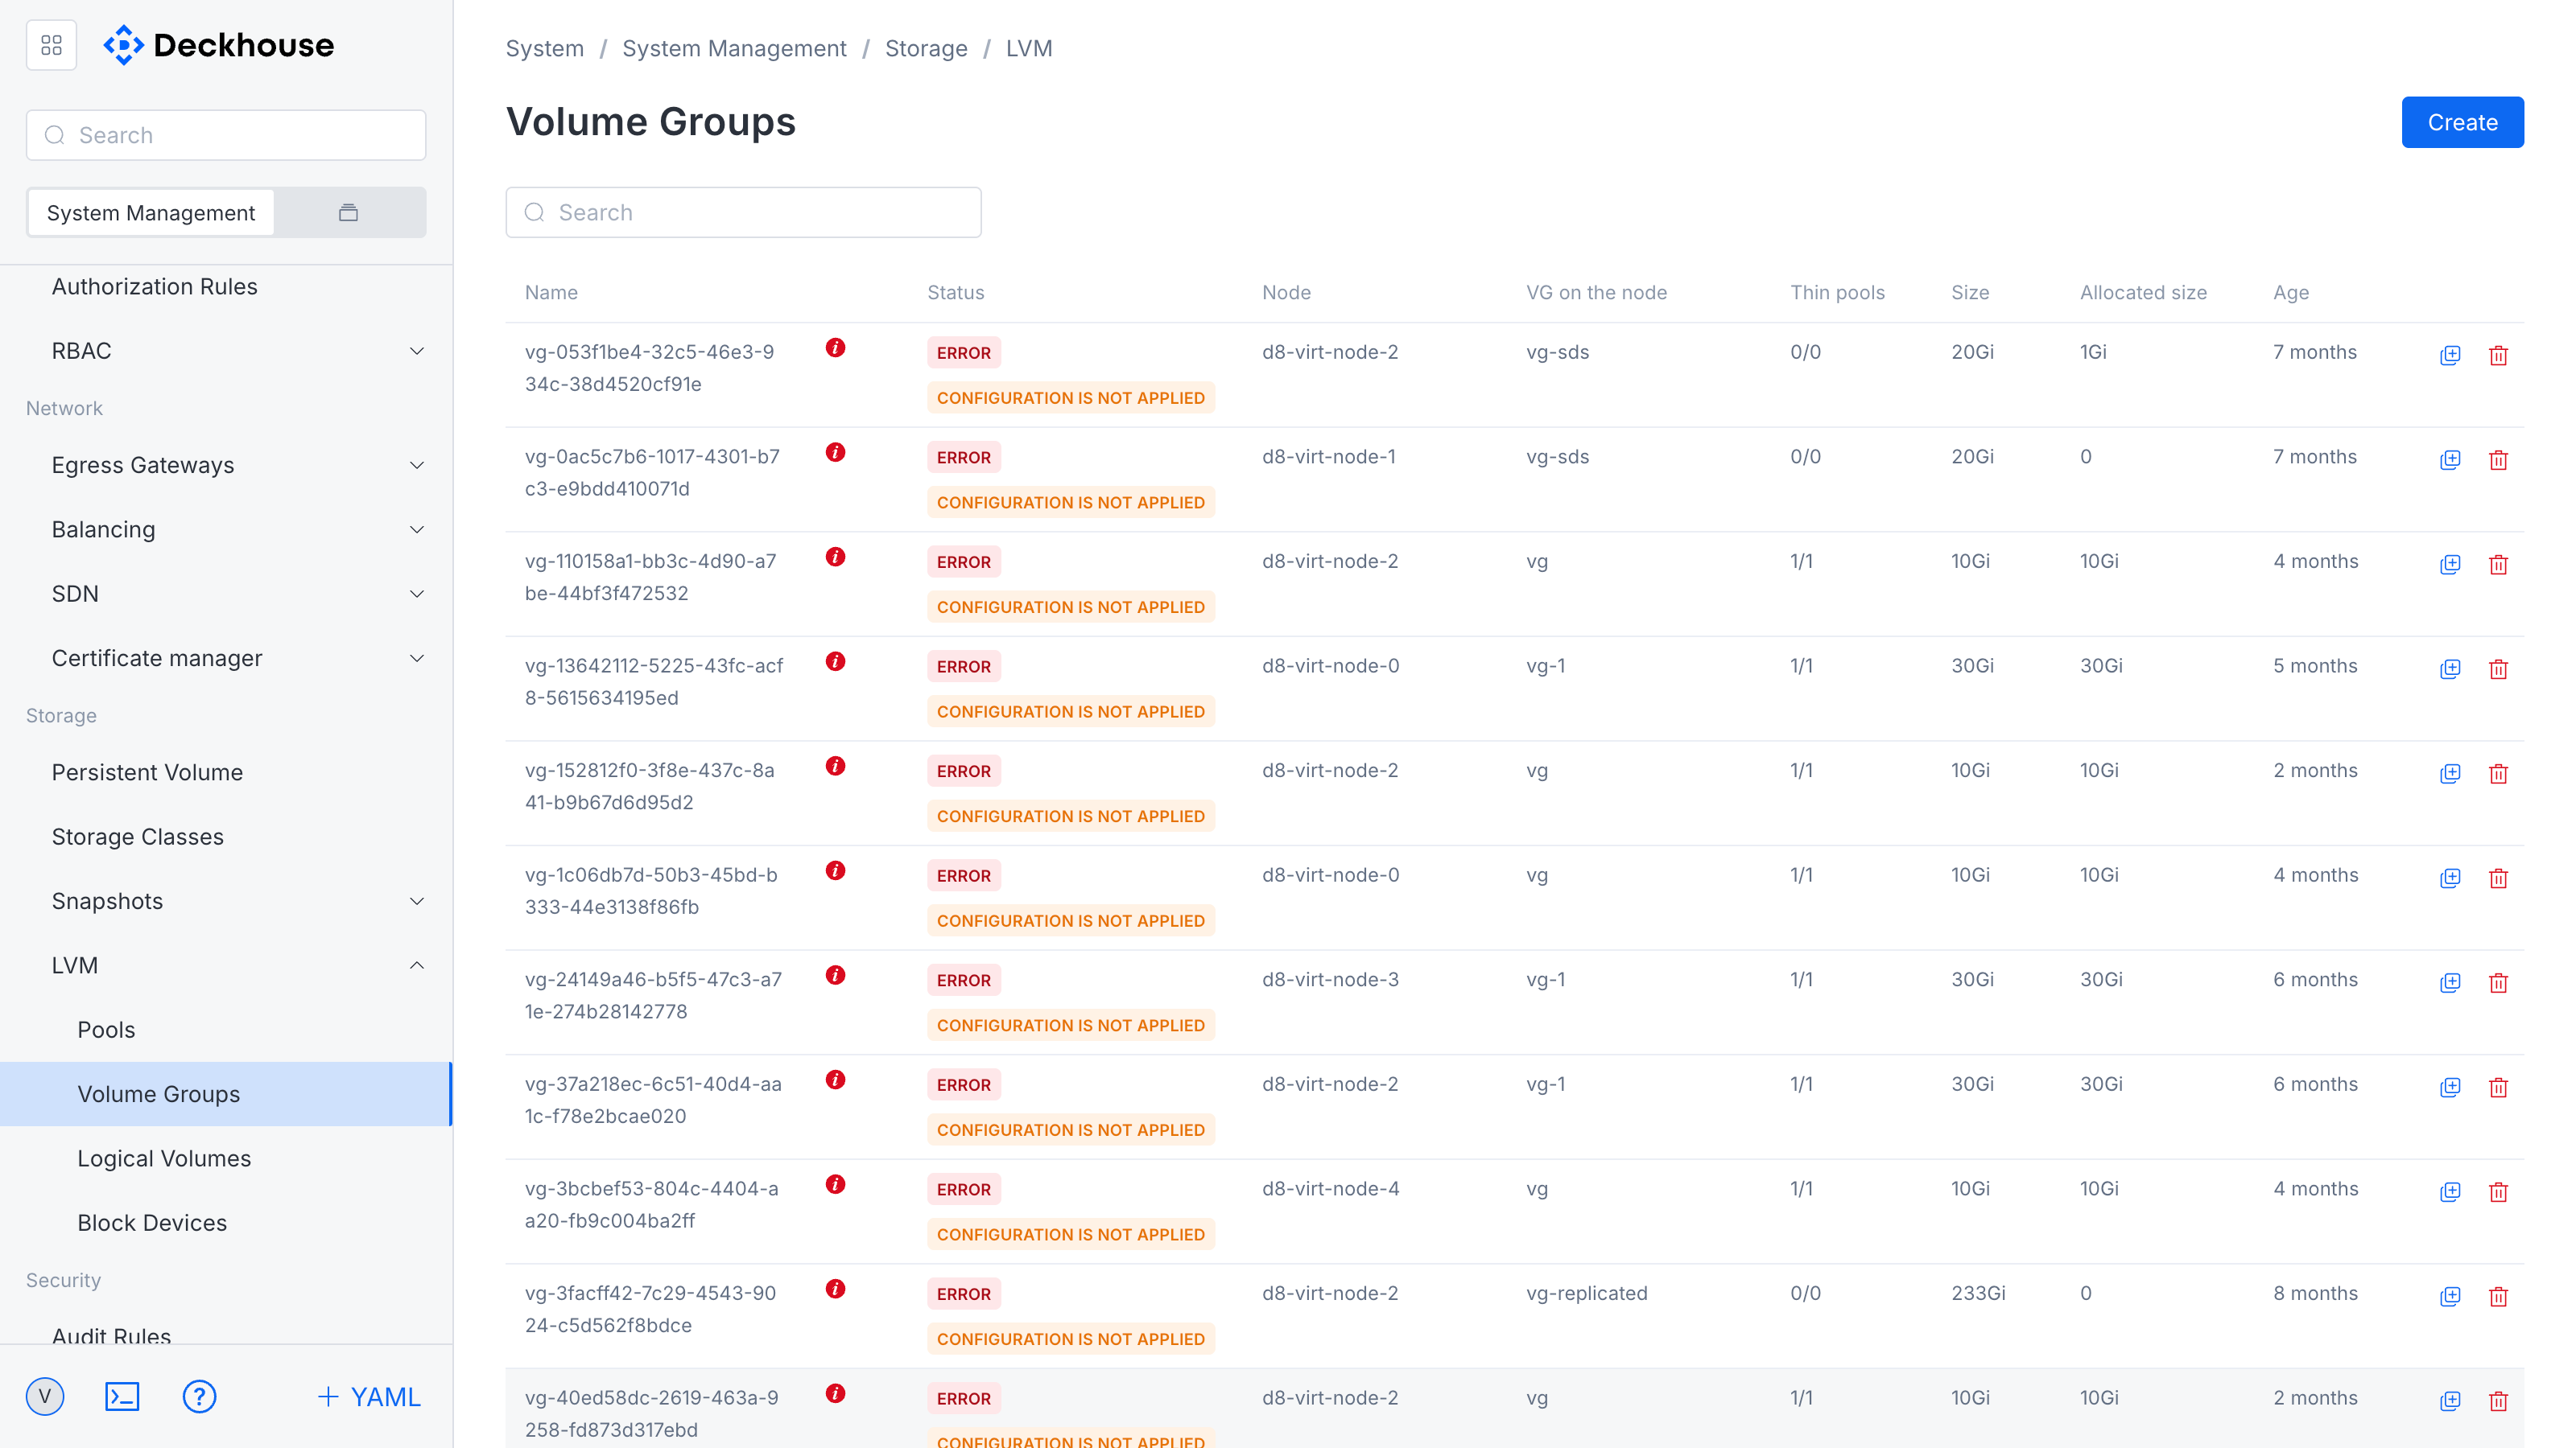Click node d8-virt-node-3 cell
The width and height of the screenshot is (2576, 1448).
point(1330,979)
